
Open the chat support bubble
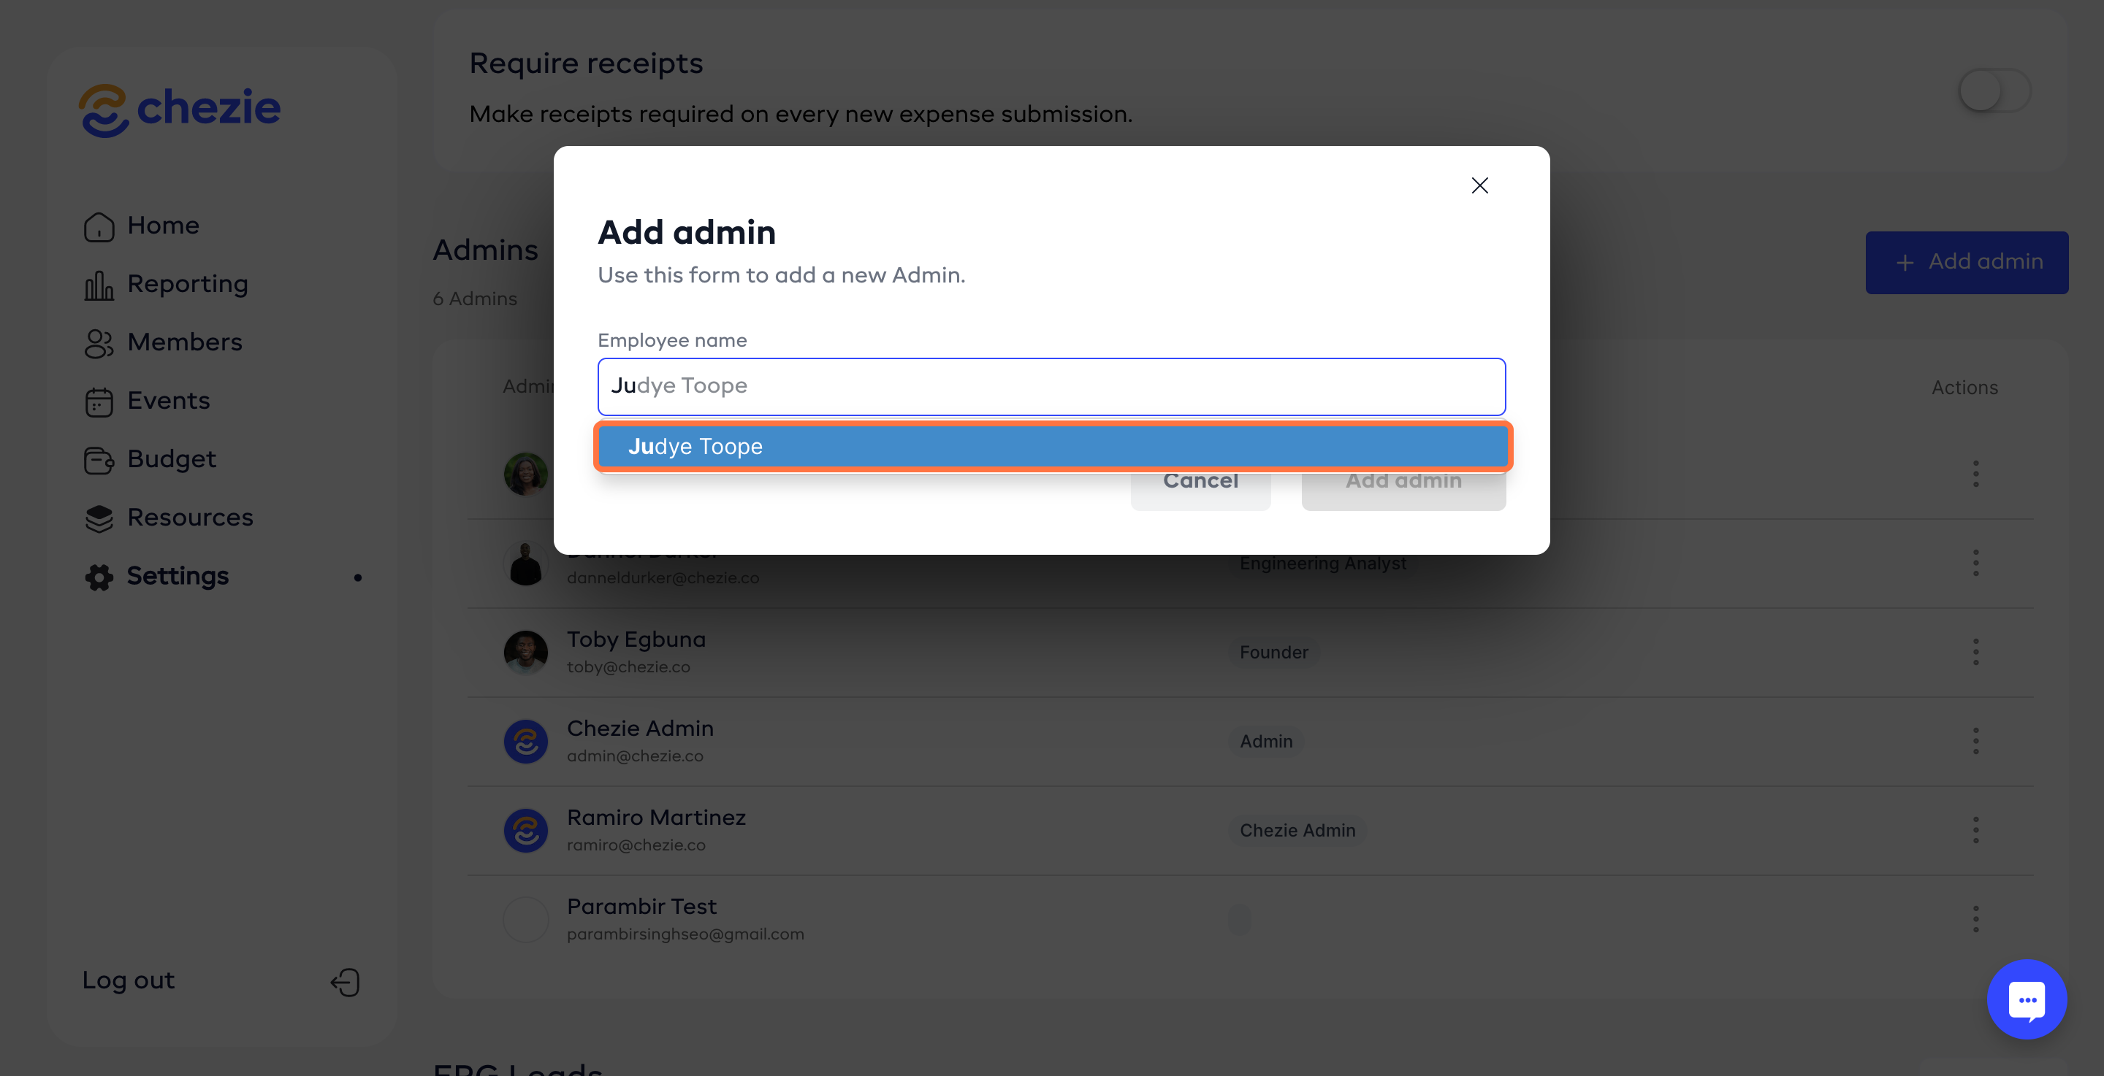(x=2027, y=999)
